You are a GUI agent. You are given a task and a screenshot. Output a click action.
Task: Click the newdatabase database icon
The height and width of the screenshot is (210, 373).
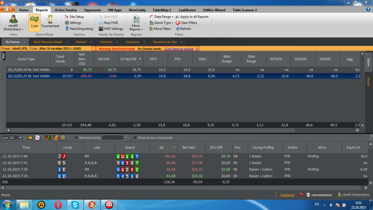(309, 195)
